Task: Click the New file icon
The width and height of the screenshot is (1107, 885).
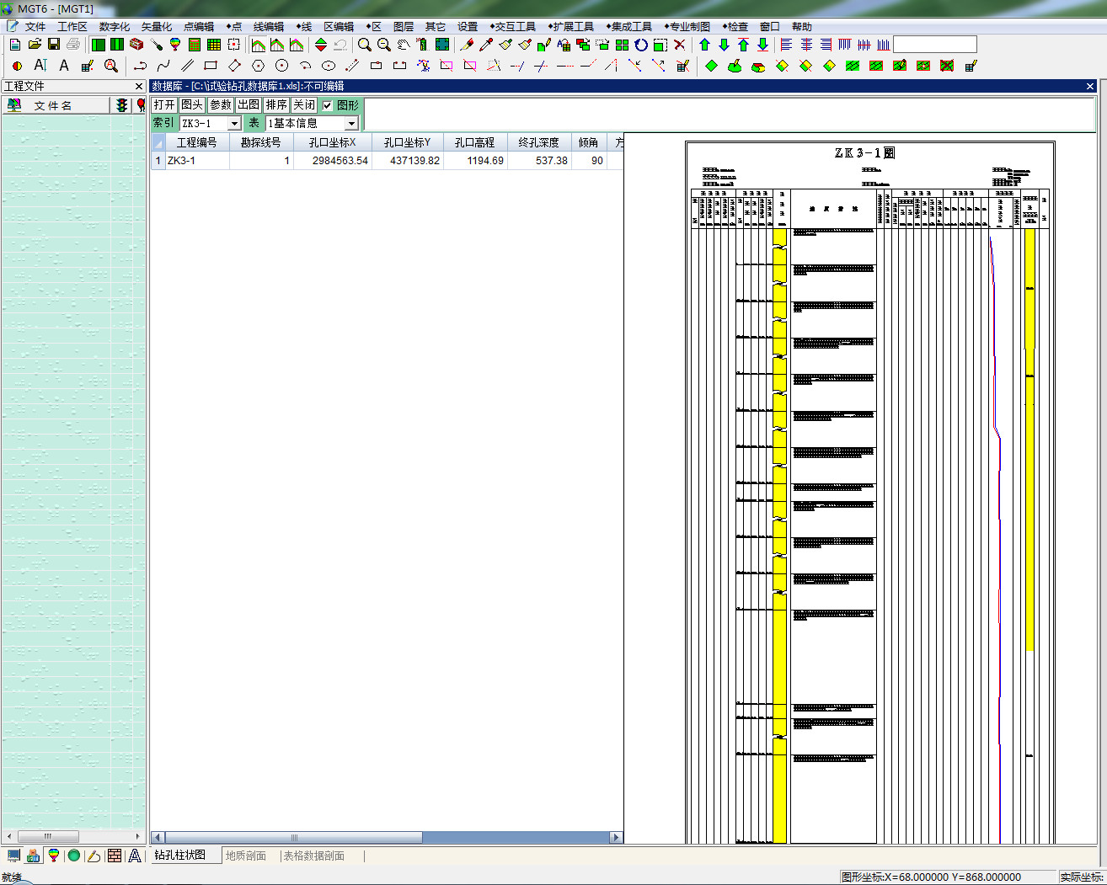Action: (15, 45)
